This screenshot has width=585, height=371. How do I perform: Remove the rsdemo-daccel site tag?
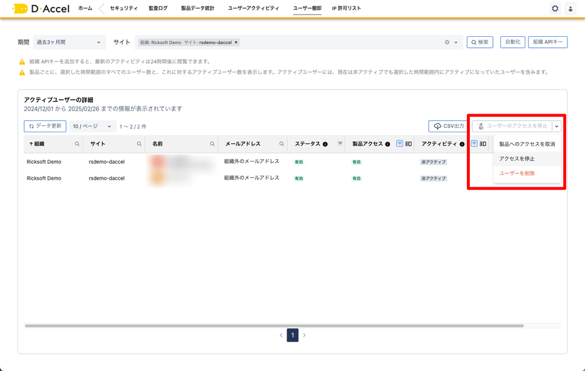[236, 42]
